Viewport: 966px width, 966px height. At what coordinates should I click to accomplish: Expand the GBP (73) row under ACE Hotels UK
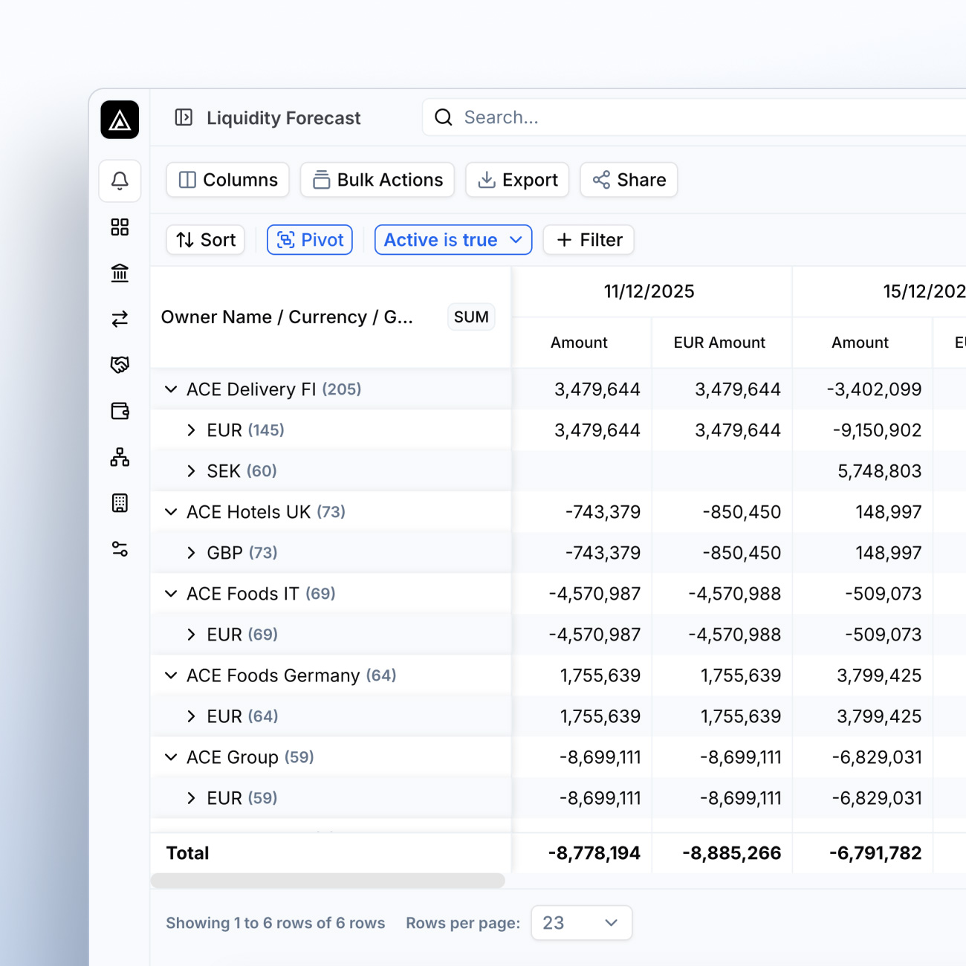(192, 552)
